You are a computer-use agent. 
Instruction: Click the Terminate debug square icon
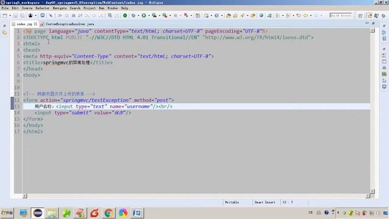coord(74,15)
